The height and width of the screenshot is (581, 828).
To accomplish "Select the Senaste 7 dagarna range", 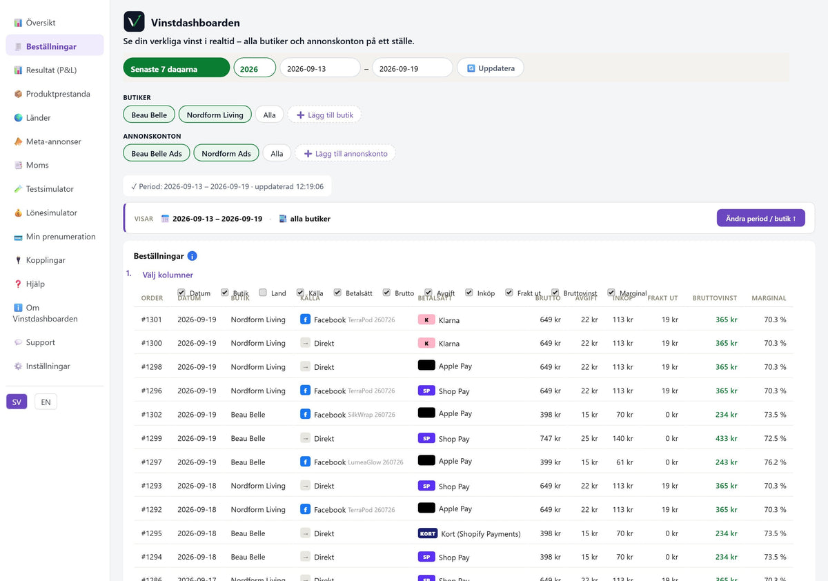I will [177, 68].
